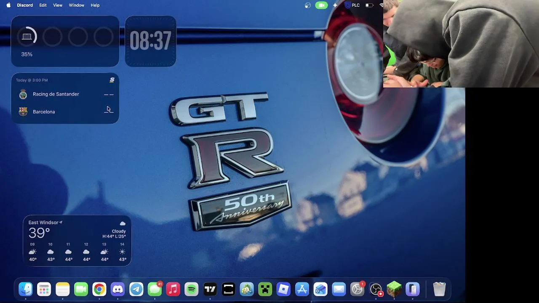Image resolution: width=539 pixels, height=303 pixels.
Task: Click the 09 o'clock forecast column
Action: 32,252
